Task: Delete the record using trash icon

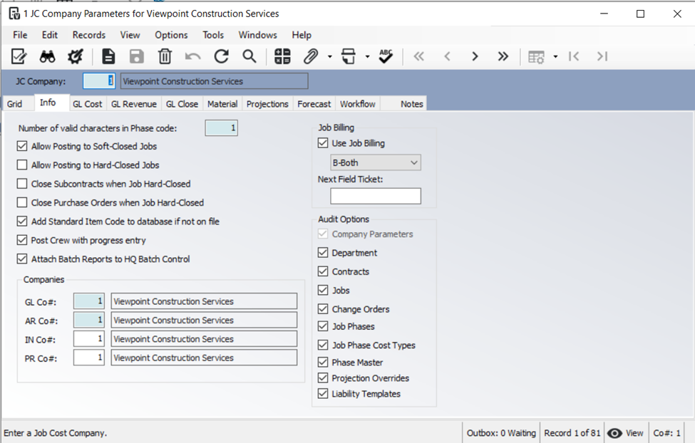Action: click(165, 56)
